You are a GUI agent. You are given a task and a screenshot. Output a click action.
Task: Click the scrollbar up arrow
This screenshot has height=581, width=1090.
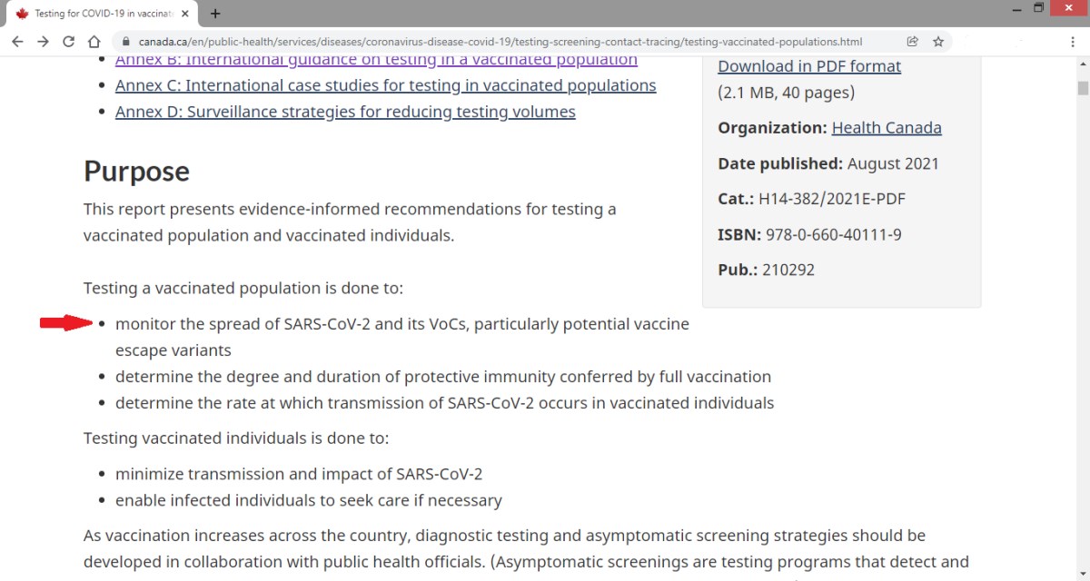(x=1083, y=64)
